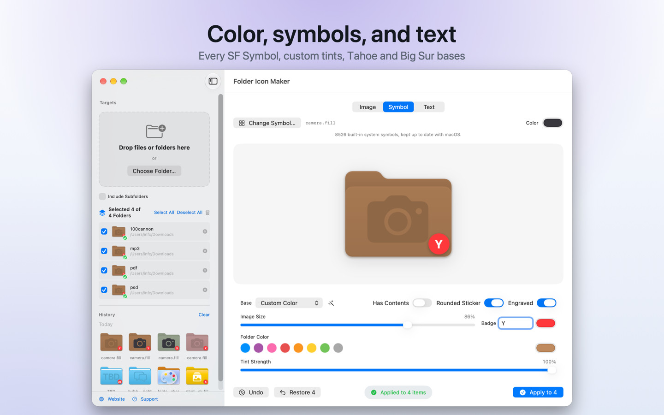This screenshot has width=664, height=415.
Task: Uncheck the 100cannon folder checkbox
Action: coord(104,231)
